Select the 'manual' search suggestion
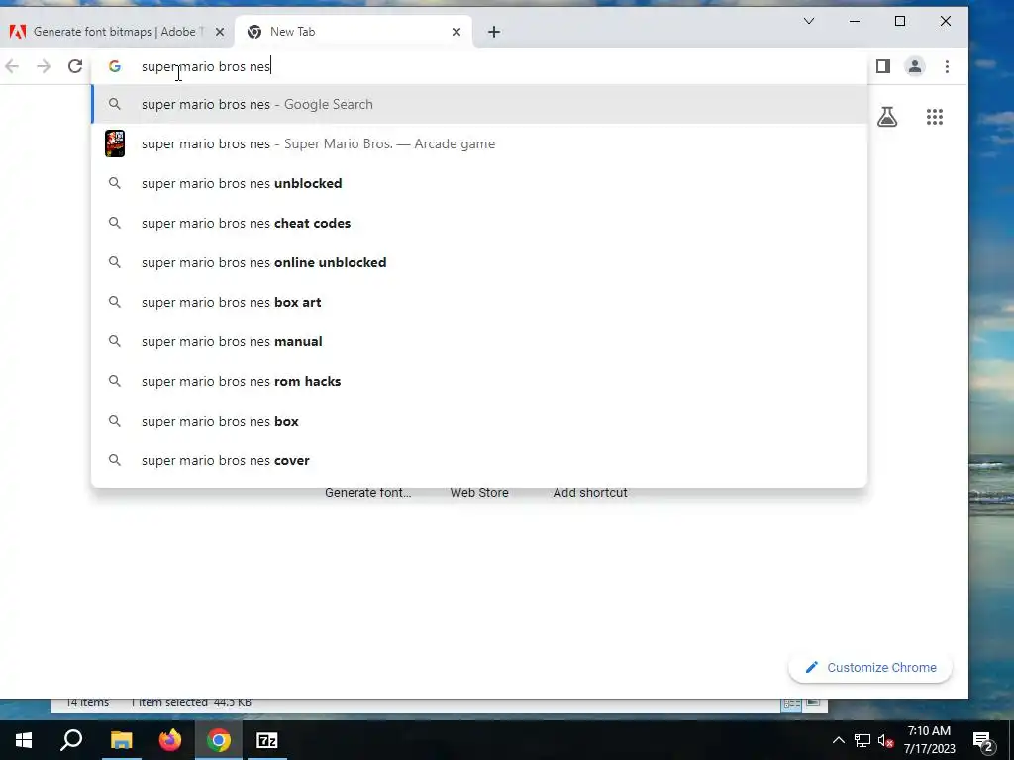This screenshot has width=1014, height=760. point(479,341)
